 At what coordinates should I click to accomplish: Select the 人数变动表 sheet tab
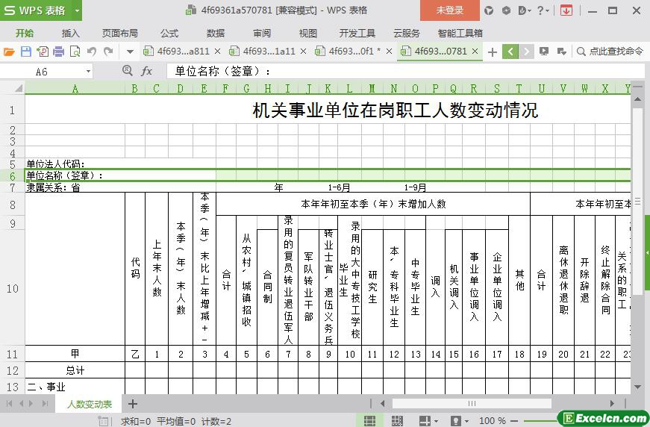(90, 404)
